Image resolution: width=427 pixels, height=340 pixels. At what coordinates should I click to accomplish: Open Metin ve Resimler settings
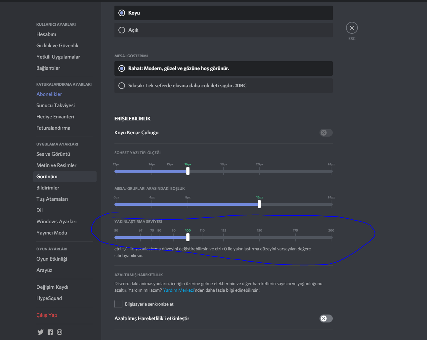pos(65,165)
